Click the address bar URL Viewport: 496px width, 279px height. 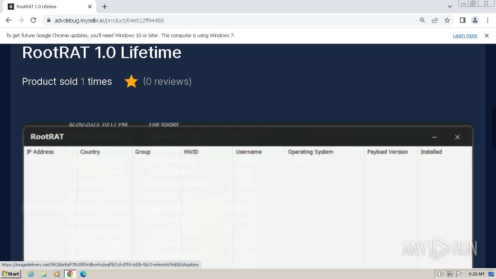coord(109,20)
